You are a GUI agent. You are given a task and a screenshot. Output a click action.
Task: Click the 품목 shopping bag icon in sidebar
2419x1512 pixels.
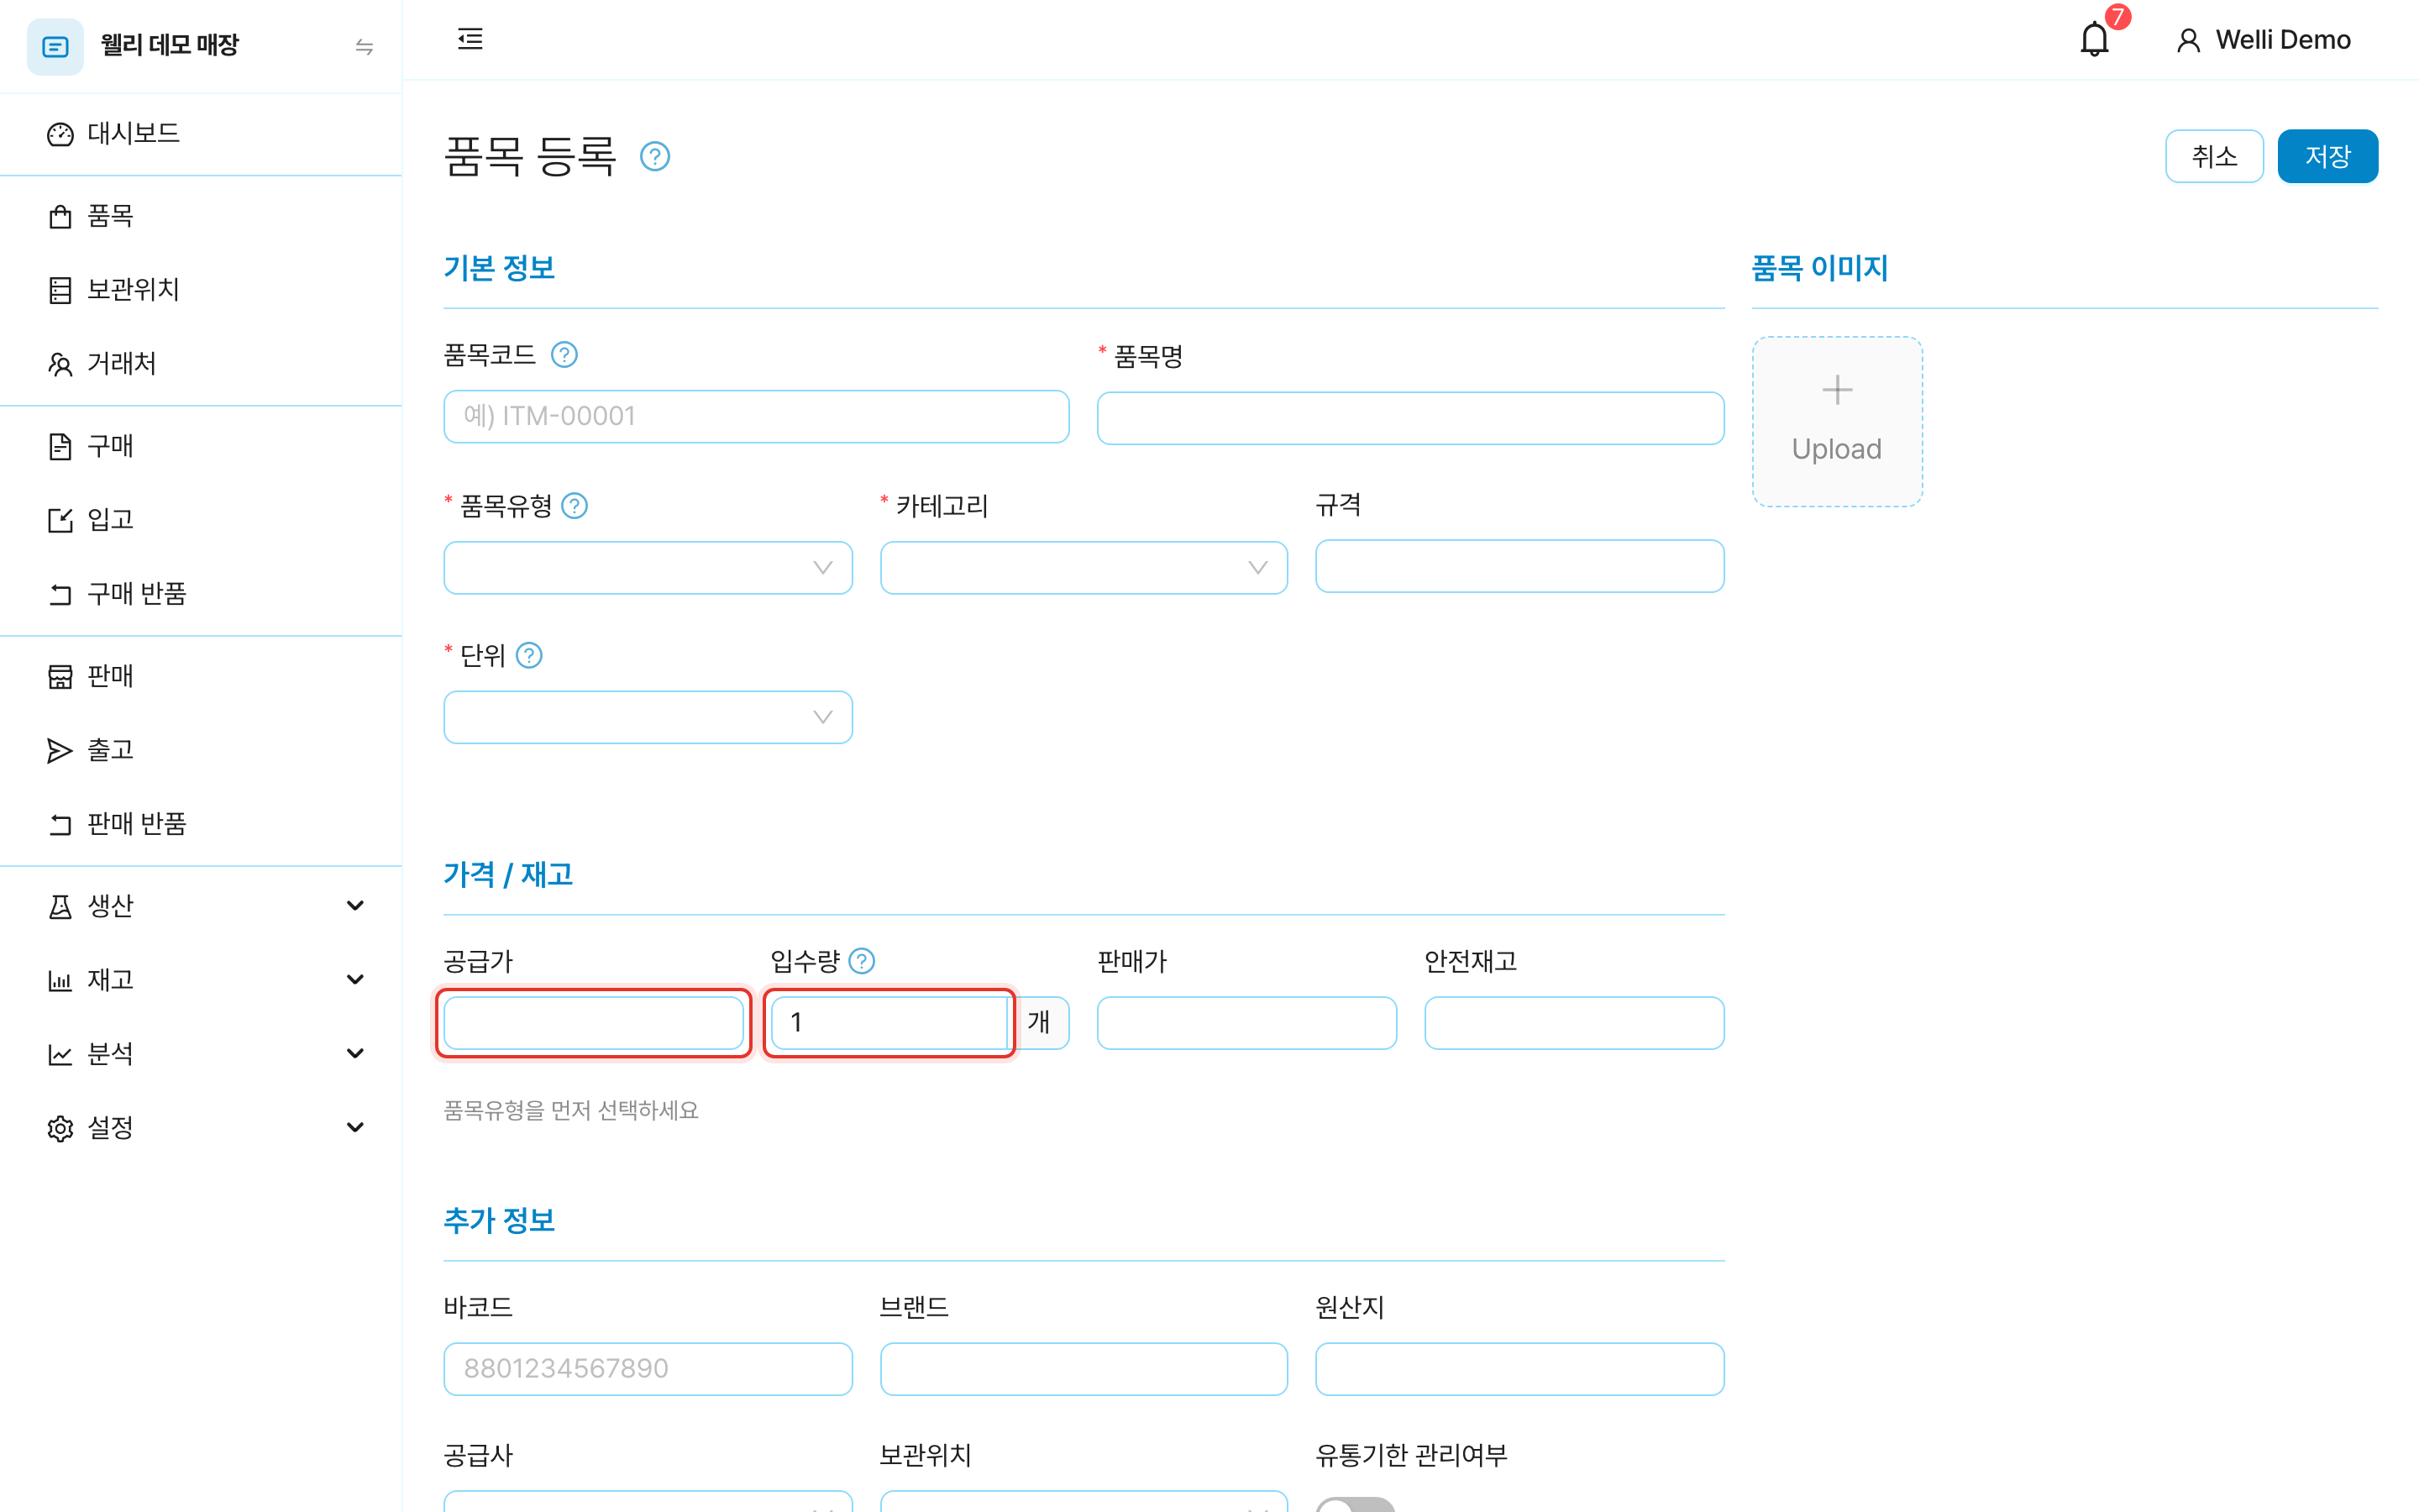pyautogui.click(x=60, y=216)
